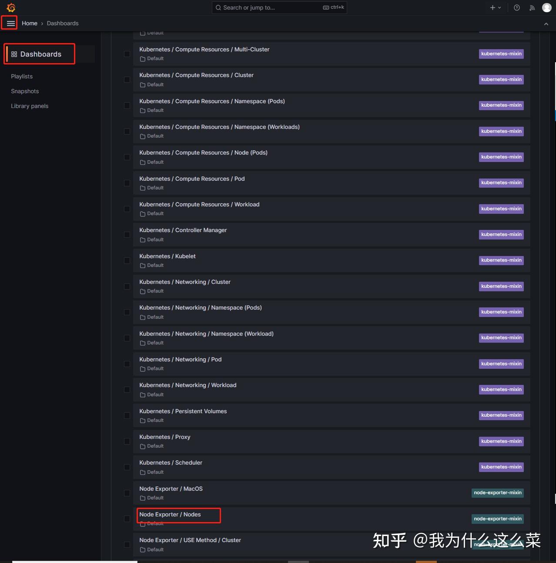Open Kubernetes / Compute Resources / Pod dashboard
The height and width of the screenshot is (563, 556).
coord(192,179)
